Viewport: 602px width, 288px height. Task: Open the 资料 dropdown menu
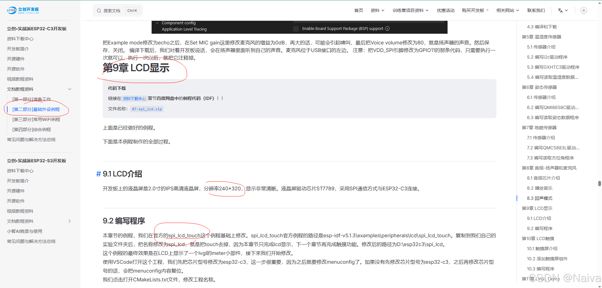pyautogui.click(x=377, y=10)
